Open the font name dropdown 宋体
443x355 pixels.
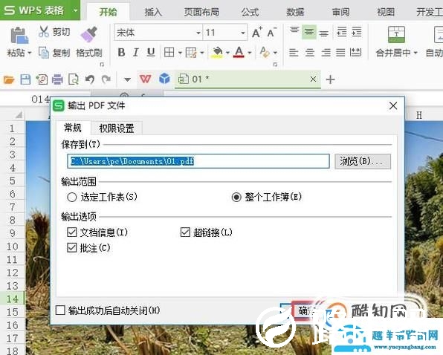coord(198,33)
